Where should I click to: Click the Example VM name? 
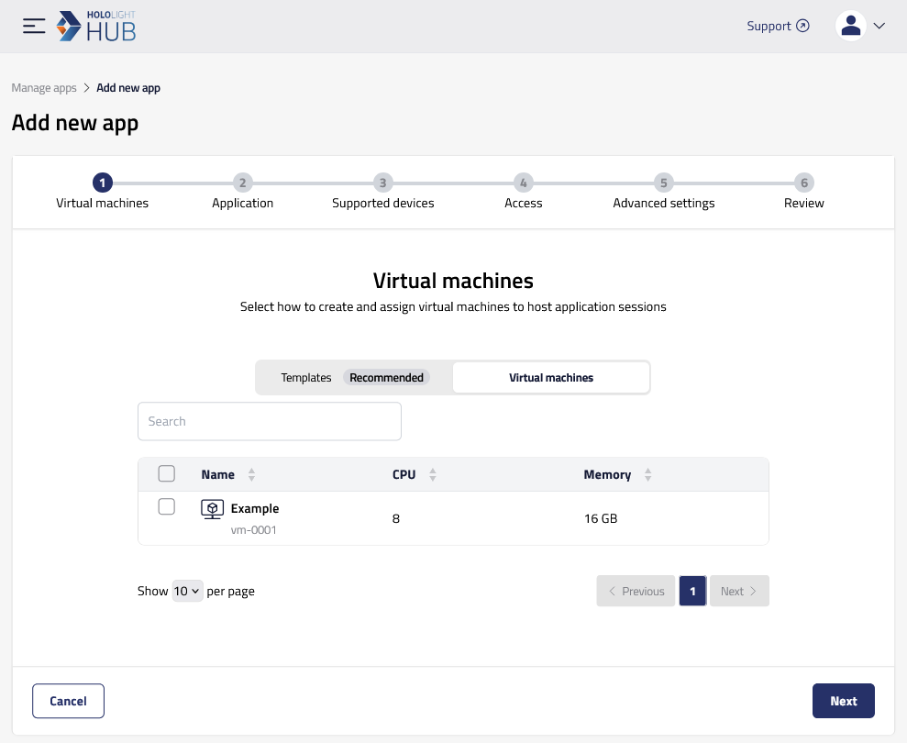coord(255,509)
